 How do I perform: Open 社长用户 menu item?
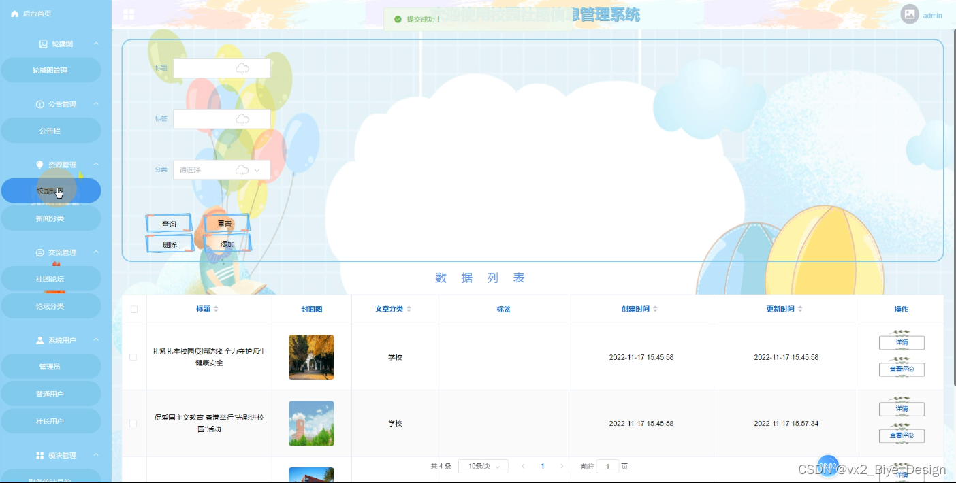click(50, 421)
